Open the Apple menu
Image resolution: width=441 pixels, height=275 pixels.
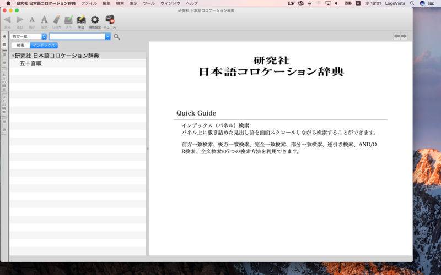8,3
